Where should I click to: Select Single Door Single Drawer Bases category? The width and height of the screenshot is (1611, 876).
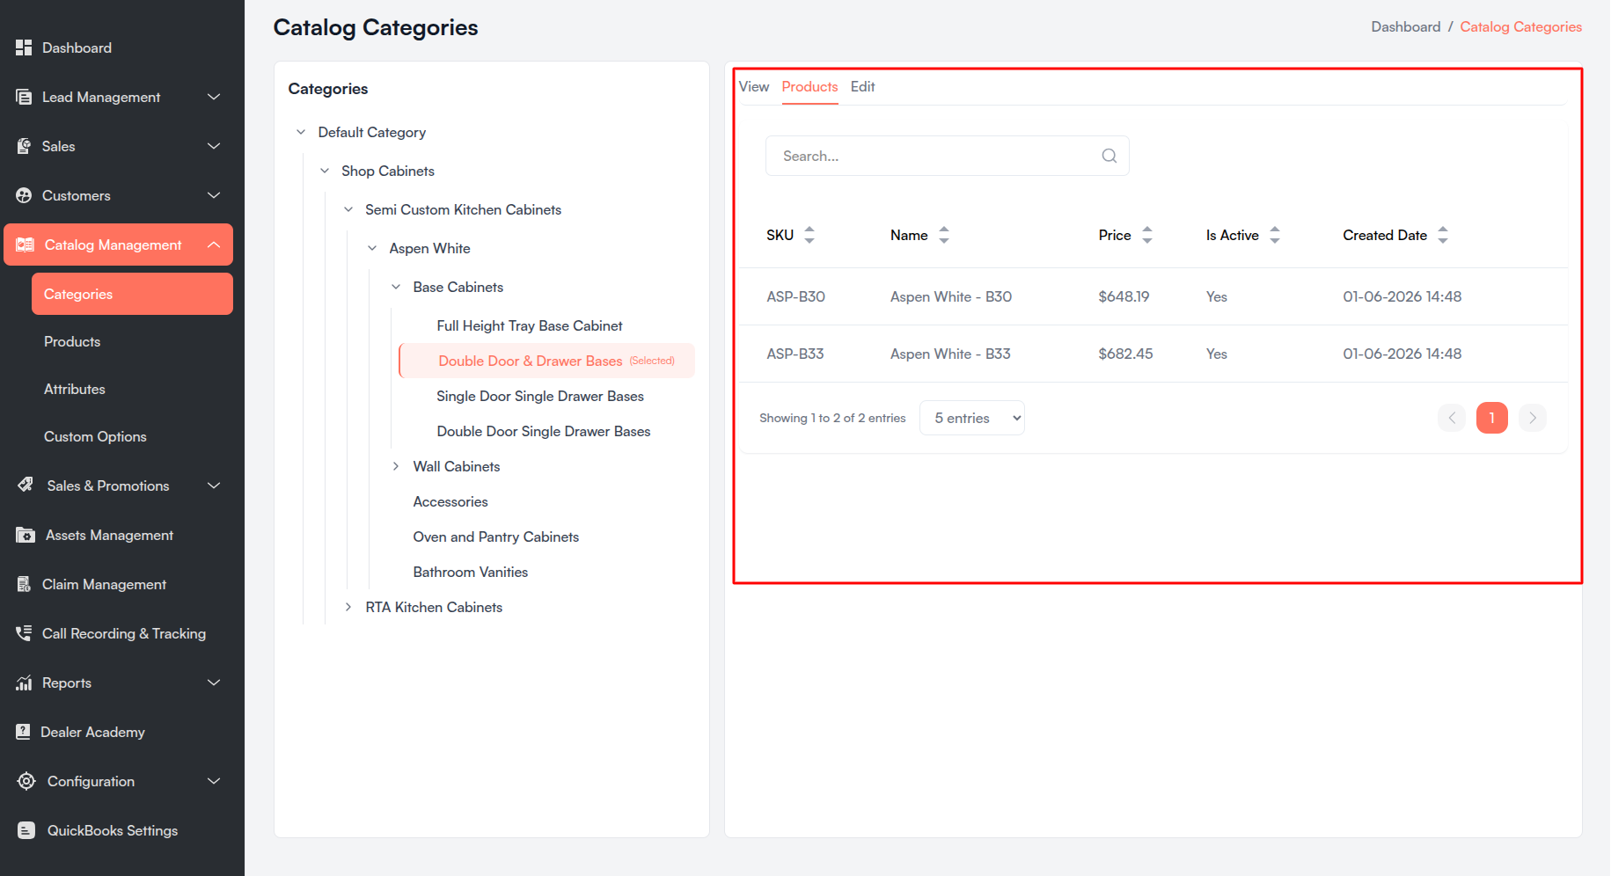coord(540,396)
